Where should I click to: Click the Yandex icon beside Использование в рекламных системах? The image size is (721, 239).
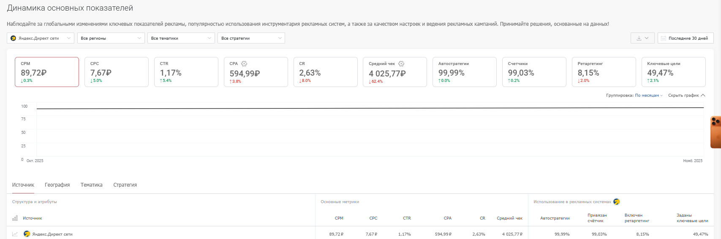pyautogui.click(x=617, y=202)
